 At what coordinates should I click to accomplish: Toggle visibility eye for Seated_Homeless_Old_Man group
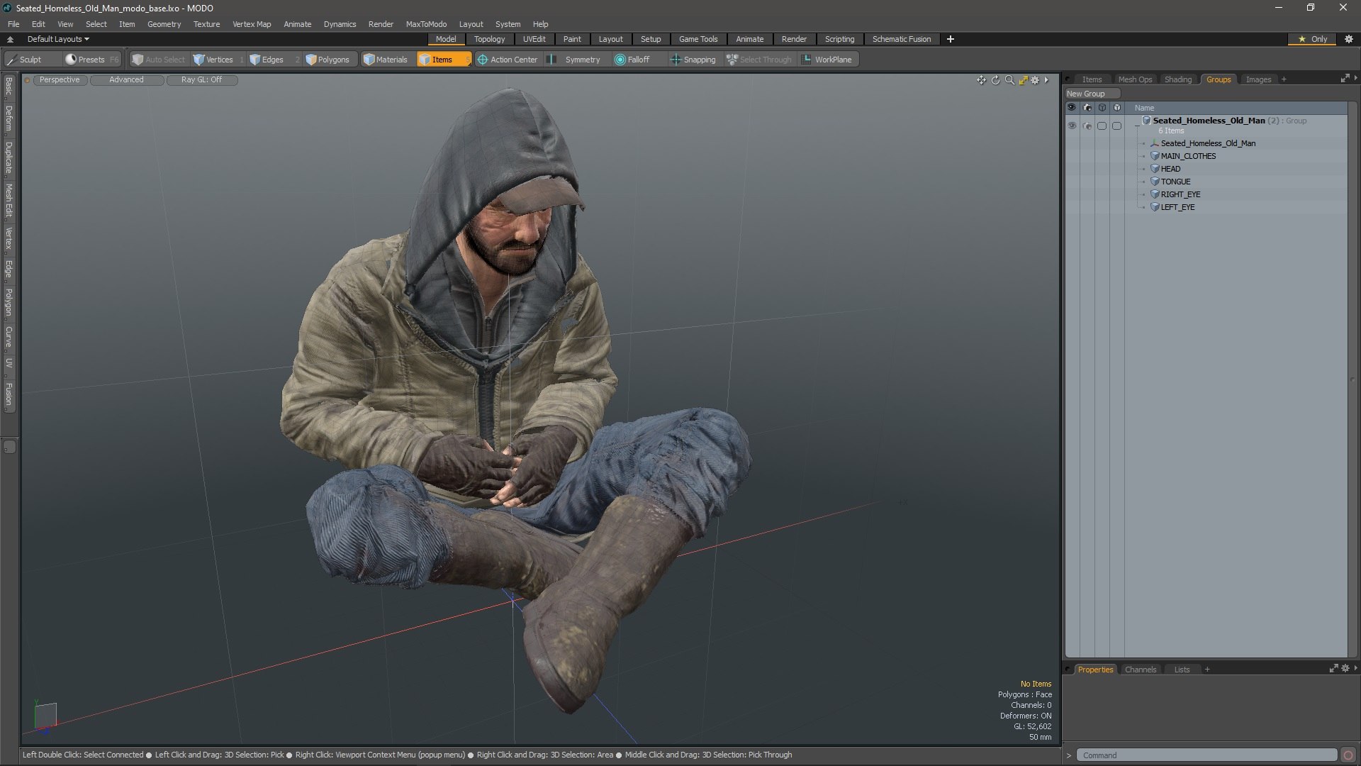point(1072,126)
